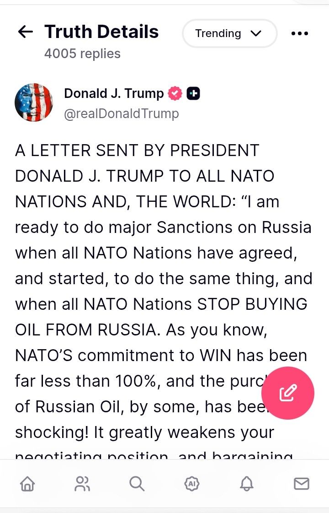Click the black plus badge icon
Image resolution: width=329 pixels, height=513 pixels.
[193, 94]
